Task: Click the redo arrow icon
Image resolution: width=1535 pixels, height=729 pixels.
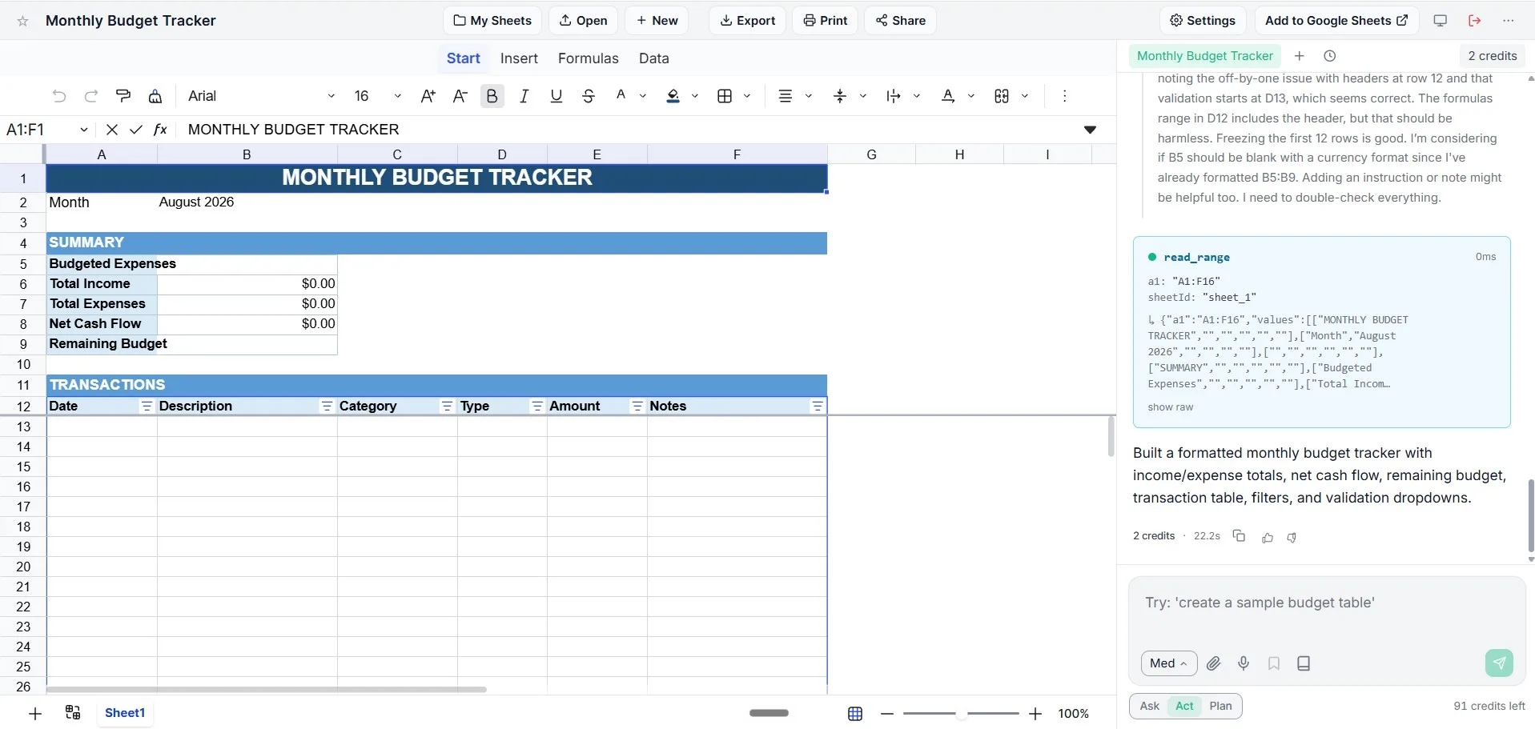Action: [91, 96]
